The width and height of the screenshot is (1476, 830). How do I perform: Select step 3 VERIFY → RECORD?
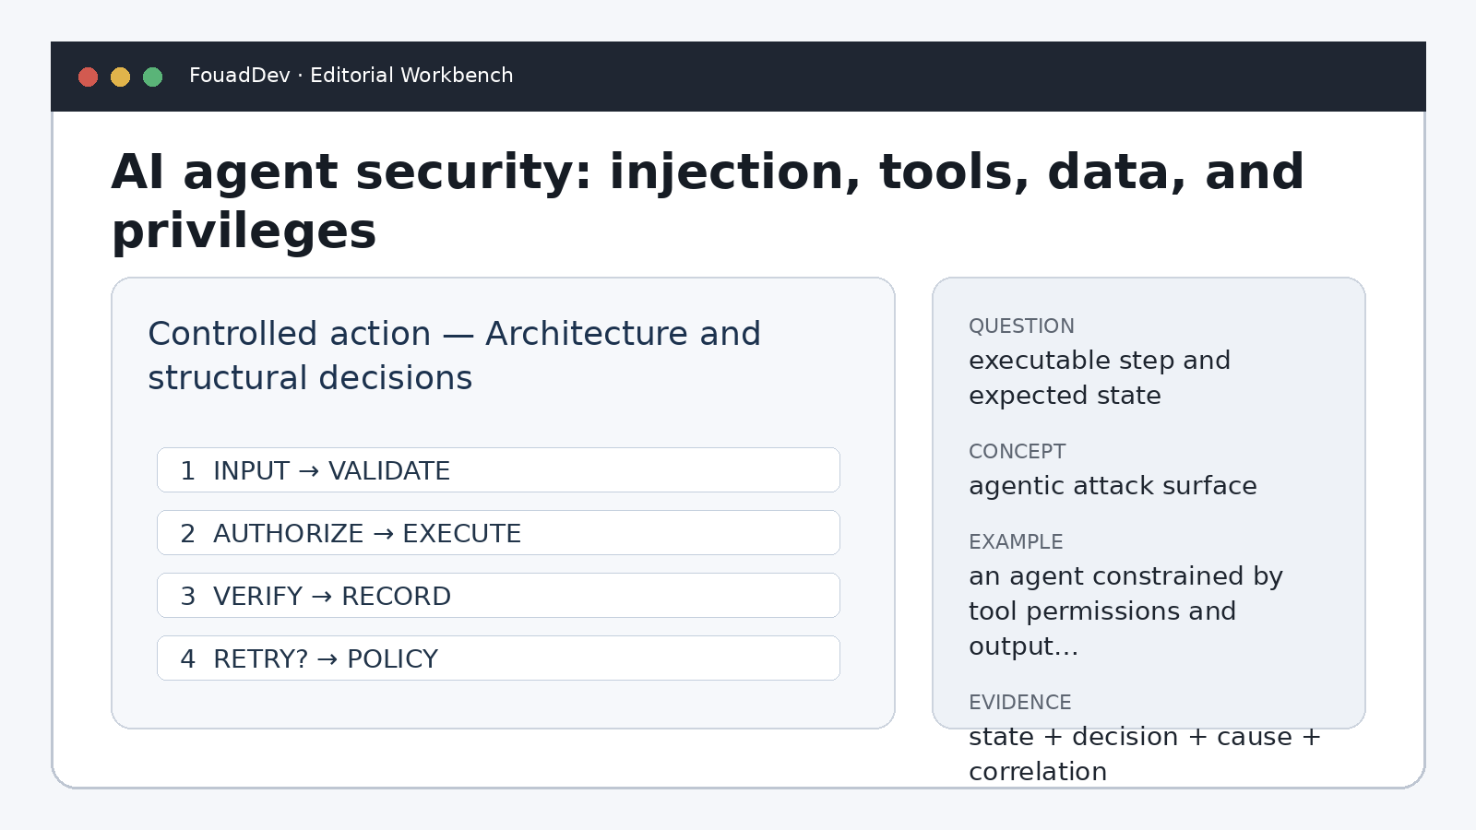click(x=498, y=596)
